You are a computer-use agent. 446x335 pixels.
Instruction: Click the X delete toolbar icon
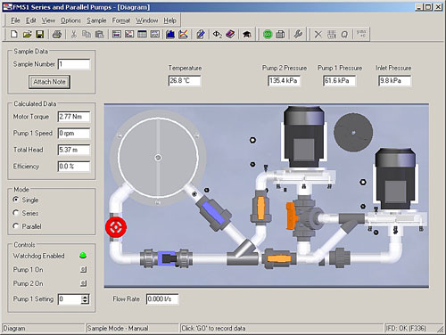pyautogui.click(x=318, y=34)
